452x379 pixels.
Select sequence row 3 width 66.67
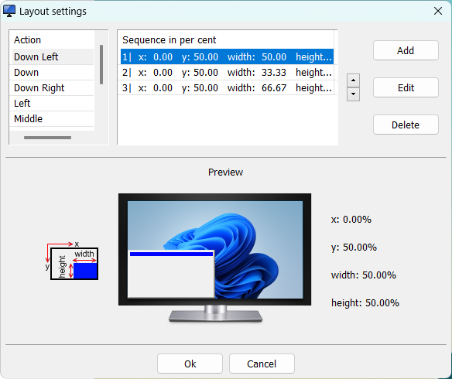tap(227, 88)
